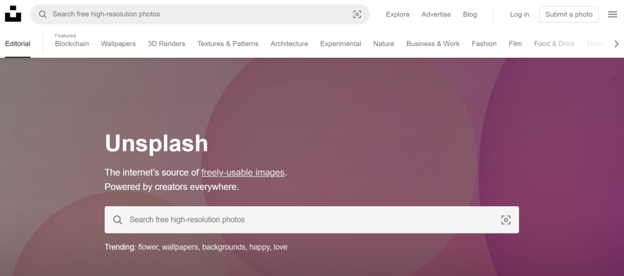Screen dimensions: 624x276
Task: Click the Unsplash hero heading
Action: (157, 143)
